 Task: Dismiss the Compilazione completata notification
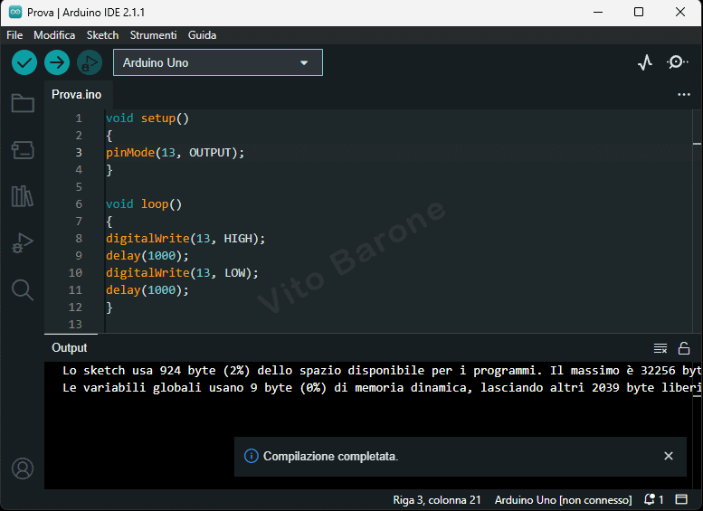669,456
